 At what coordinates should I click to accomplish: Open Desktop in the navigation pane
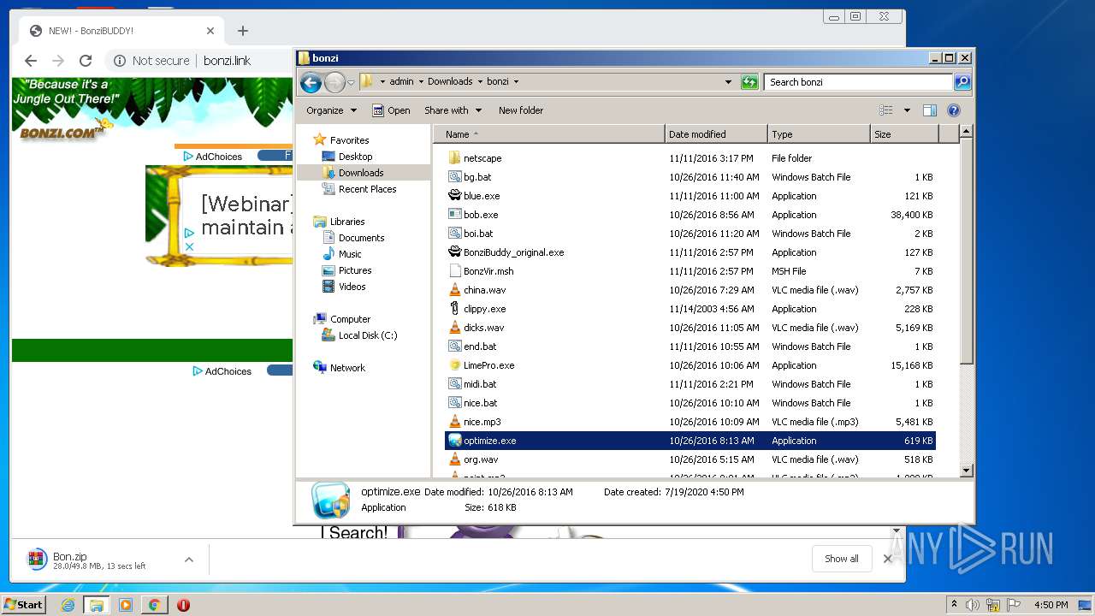click(355, 157)
